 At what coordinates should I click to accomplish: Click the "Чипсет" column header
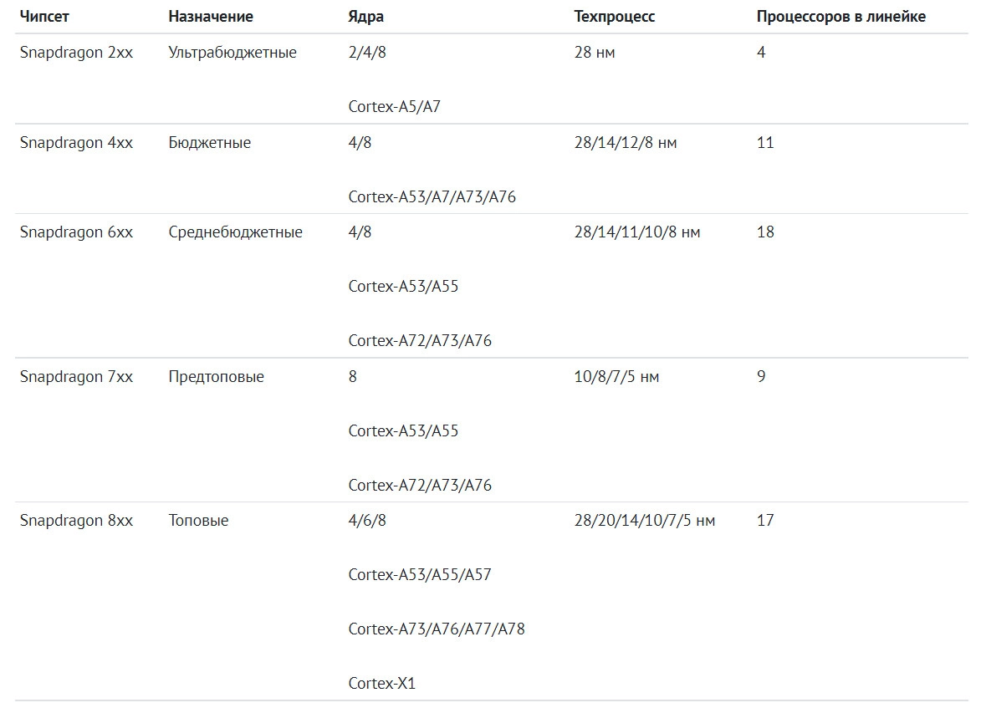(44, 17)
